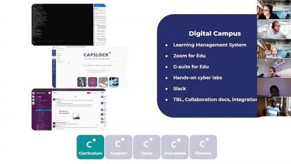
Task: Click the 'TBL, Collaboration docs' bullet
Action: [x=215, y=100]
